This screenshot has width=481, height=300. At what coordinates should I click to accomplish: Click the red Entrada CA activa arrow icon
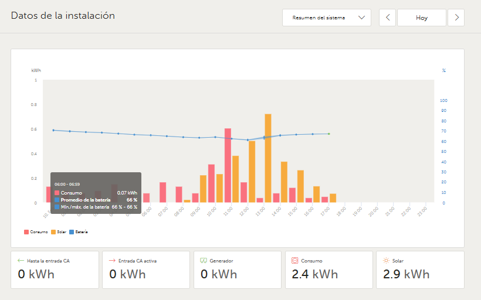[x=112, y=261]
